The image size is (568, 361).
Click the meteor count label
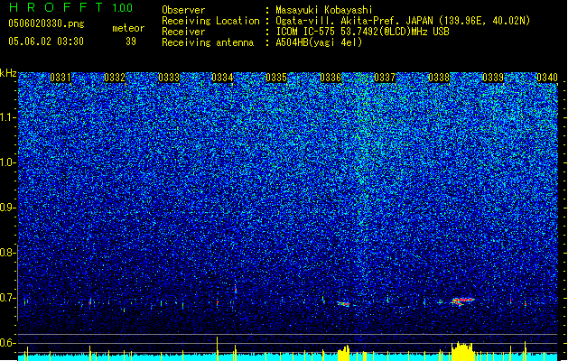point(128,28)
